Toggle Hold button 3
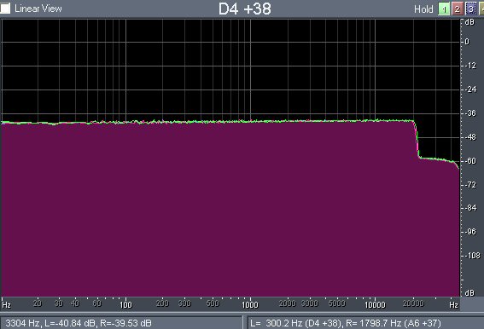This screenshot has height=329, width=484. tap(470, 9)
